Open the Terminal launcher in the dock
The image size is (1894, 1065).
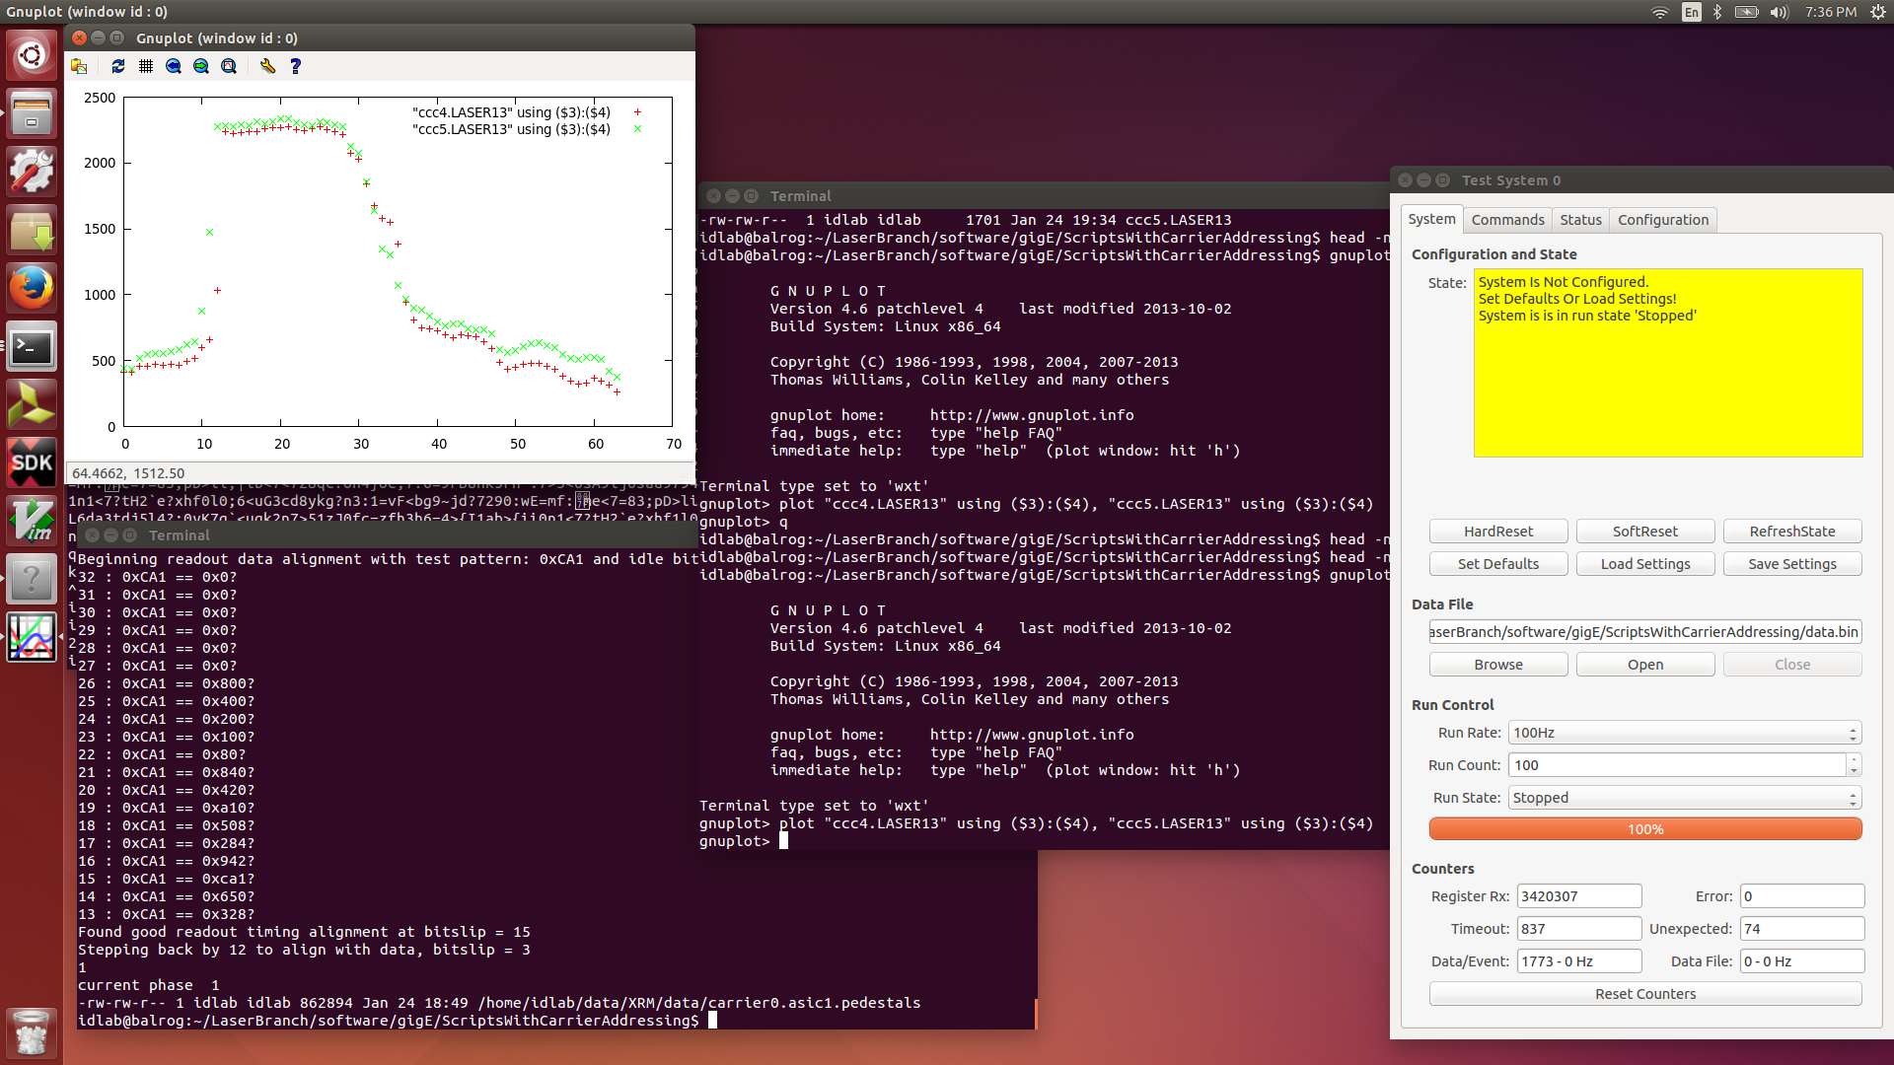32,347
